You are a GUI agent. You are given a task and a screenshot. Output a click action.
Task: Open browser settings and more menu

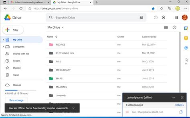pyautogui.click(x=186, y=8)
